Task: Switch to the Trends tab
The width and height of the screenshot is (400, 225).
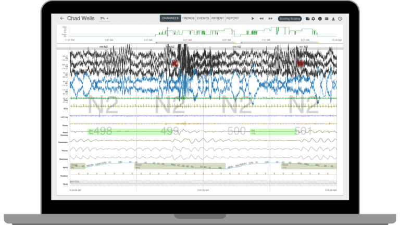Action: [x=188, y=18]
